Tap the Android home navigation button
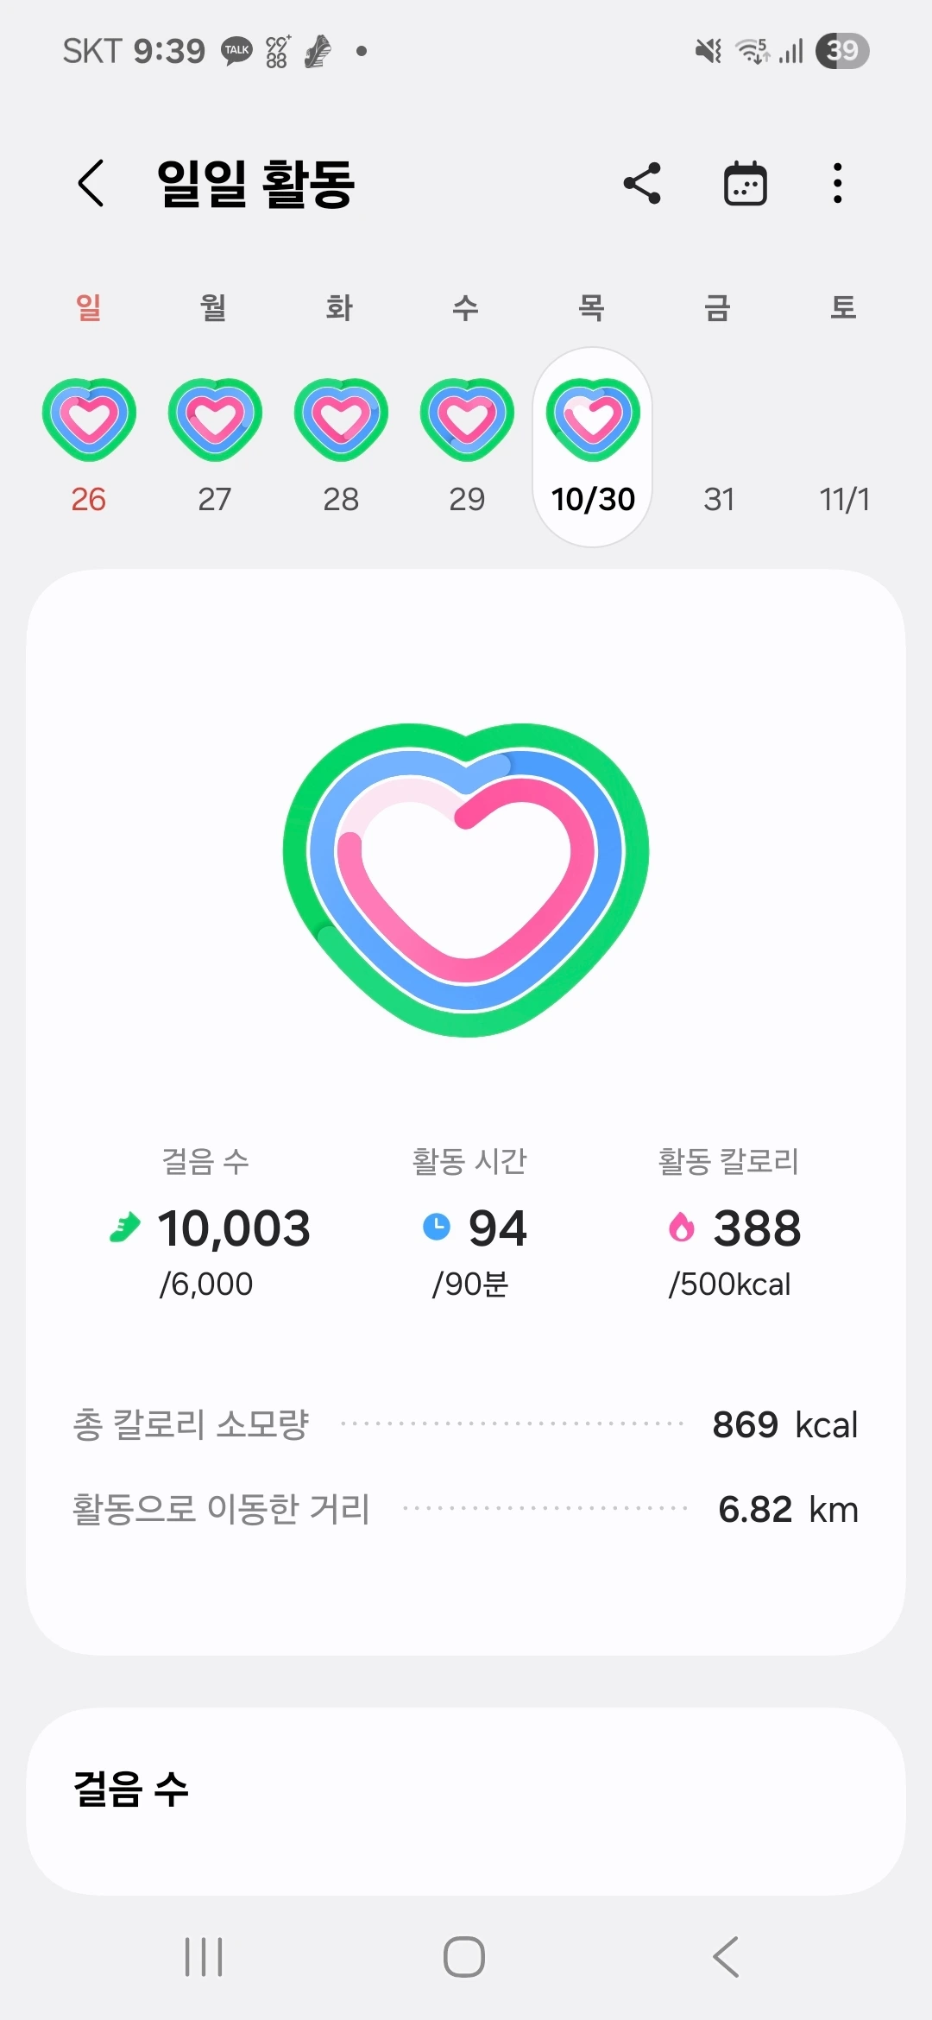Image resolution: width=932 pixels, height=2020 pixels. (x=464, y=1956)
